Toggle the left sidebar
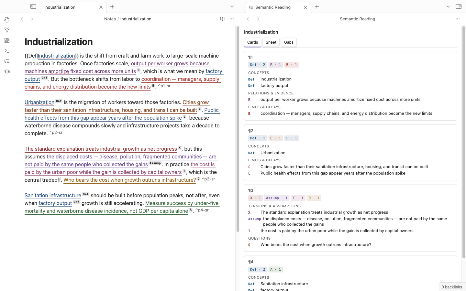Viewport: 466px width, 291px height. [x=33, y=6]
